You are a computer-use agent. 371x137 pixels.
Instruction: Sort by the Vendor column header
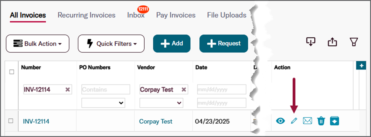tap(146, 68)
